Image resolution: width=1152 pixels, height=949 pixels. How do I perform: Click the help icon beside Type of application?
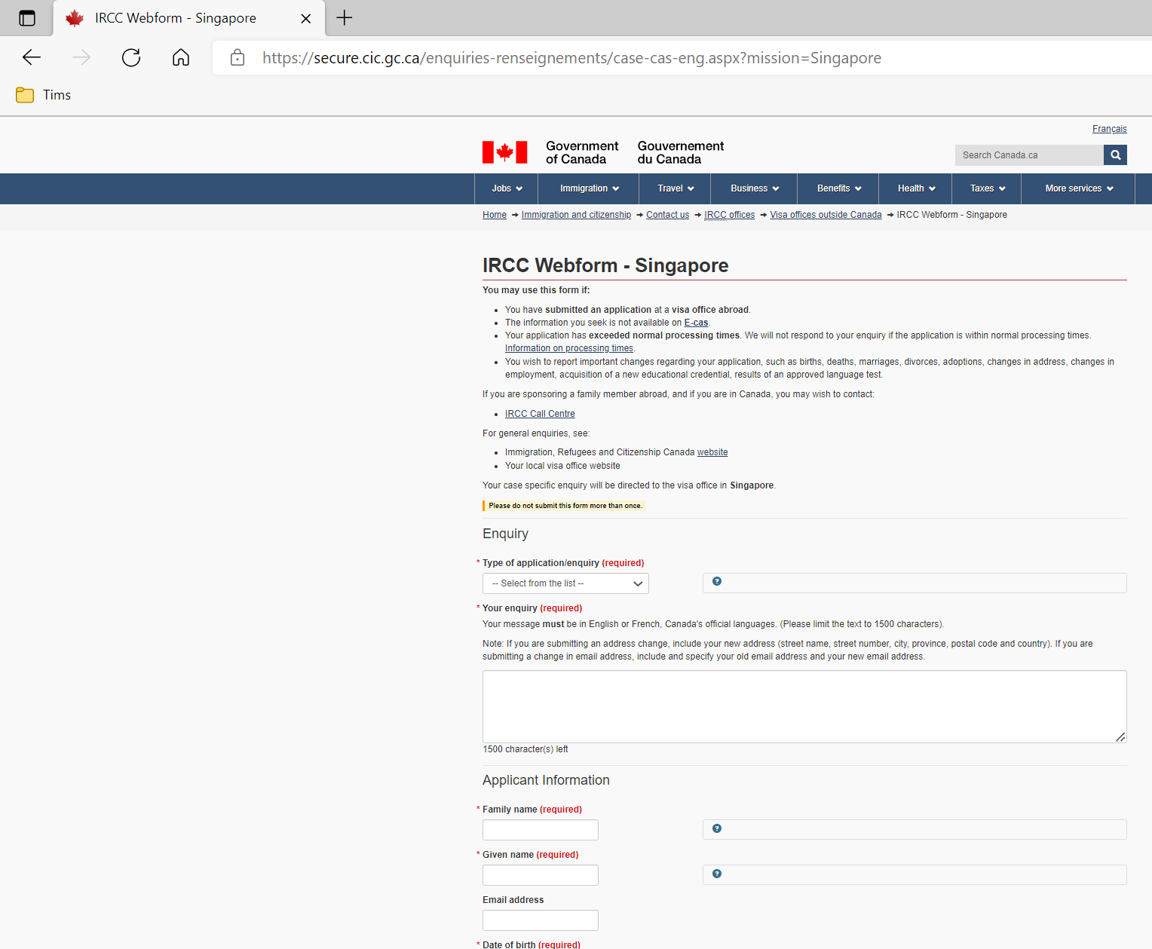(x=717, y=581)
